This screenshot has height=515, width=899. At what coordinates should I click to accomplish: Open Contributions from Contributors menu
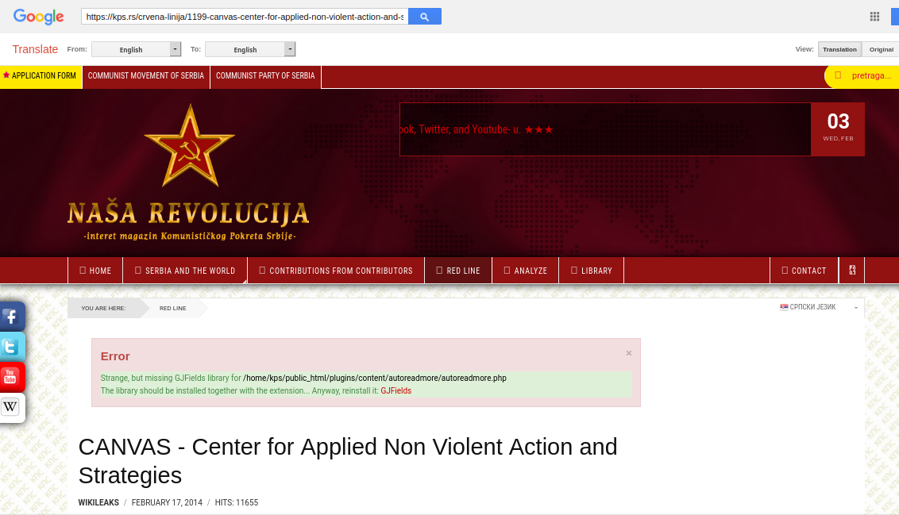pos(336,271)
